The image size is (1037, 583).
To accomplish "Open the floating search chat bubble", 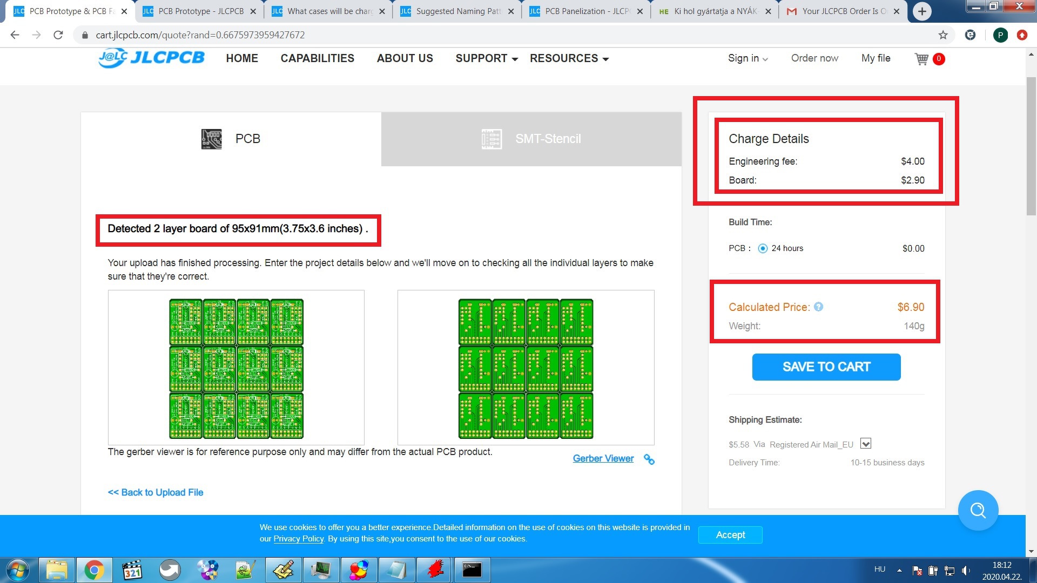I will tap(978, 510).
